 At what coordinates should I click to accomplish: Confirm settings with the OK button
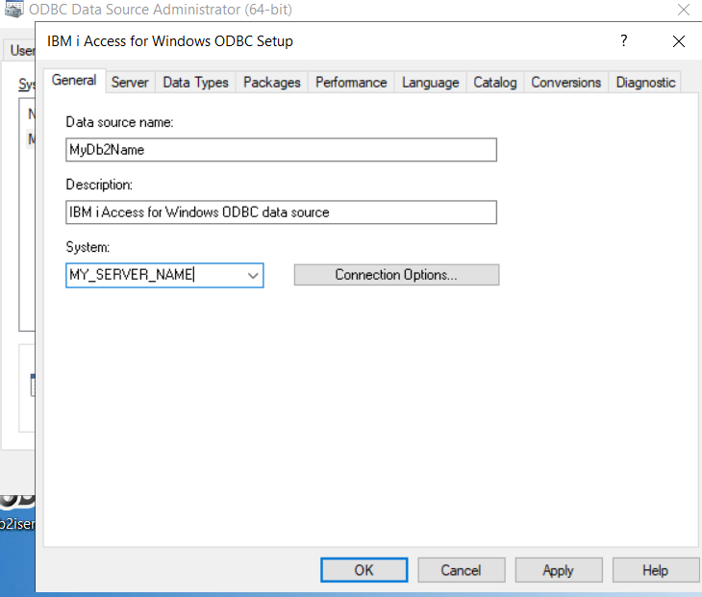click(x=364, y=570)
